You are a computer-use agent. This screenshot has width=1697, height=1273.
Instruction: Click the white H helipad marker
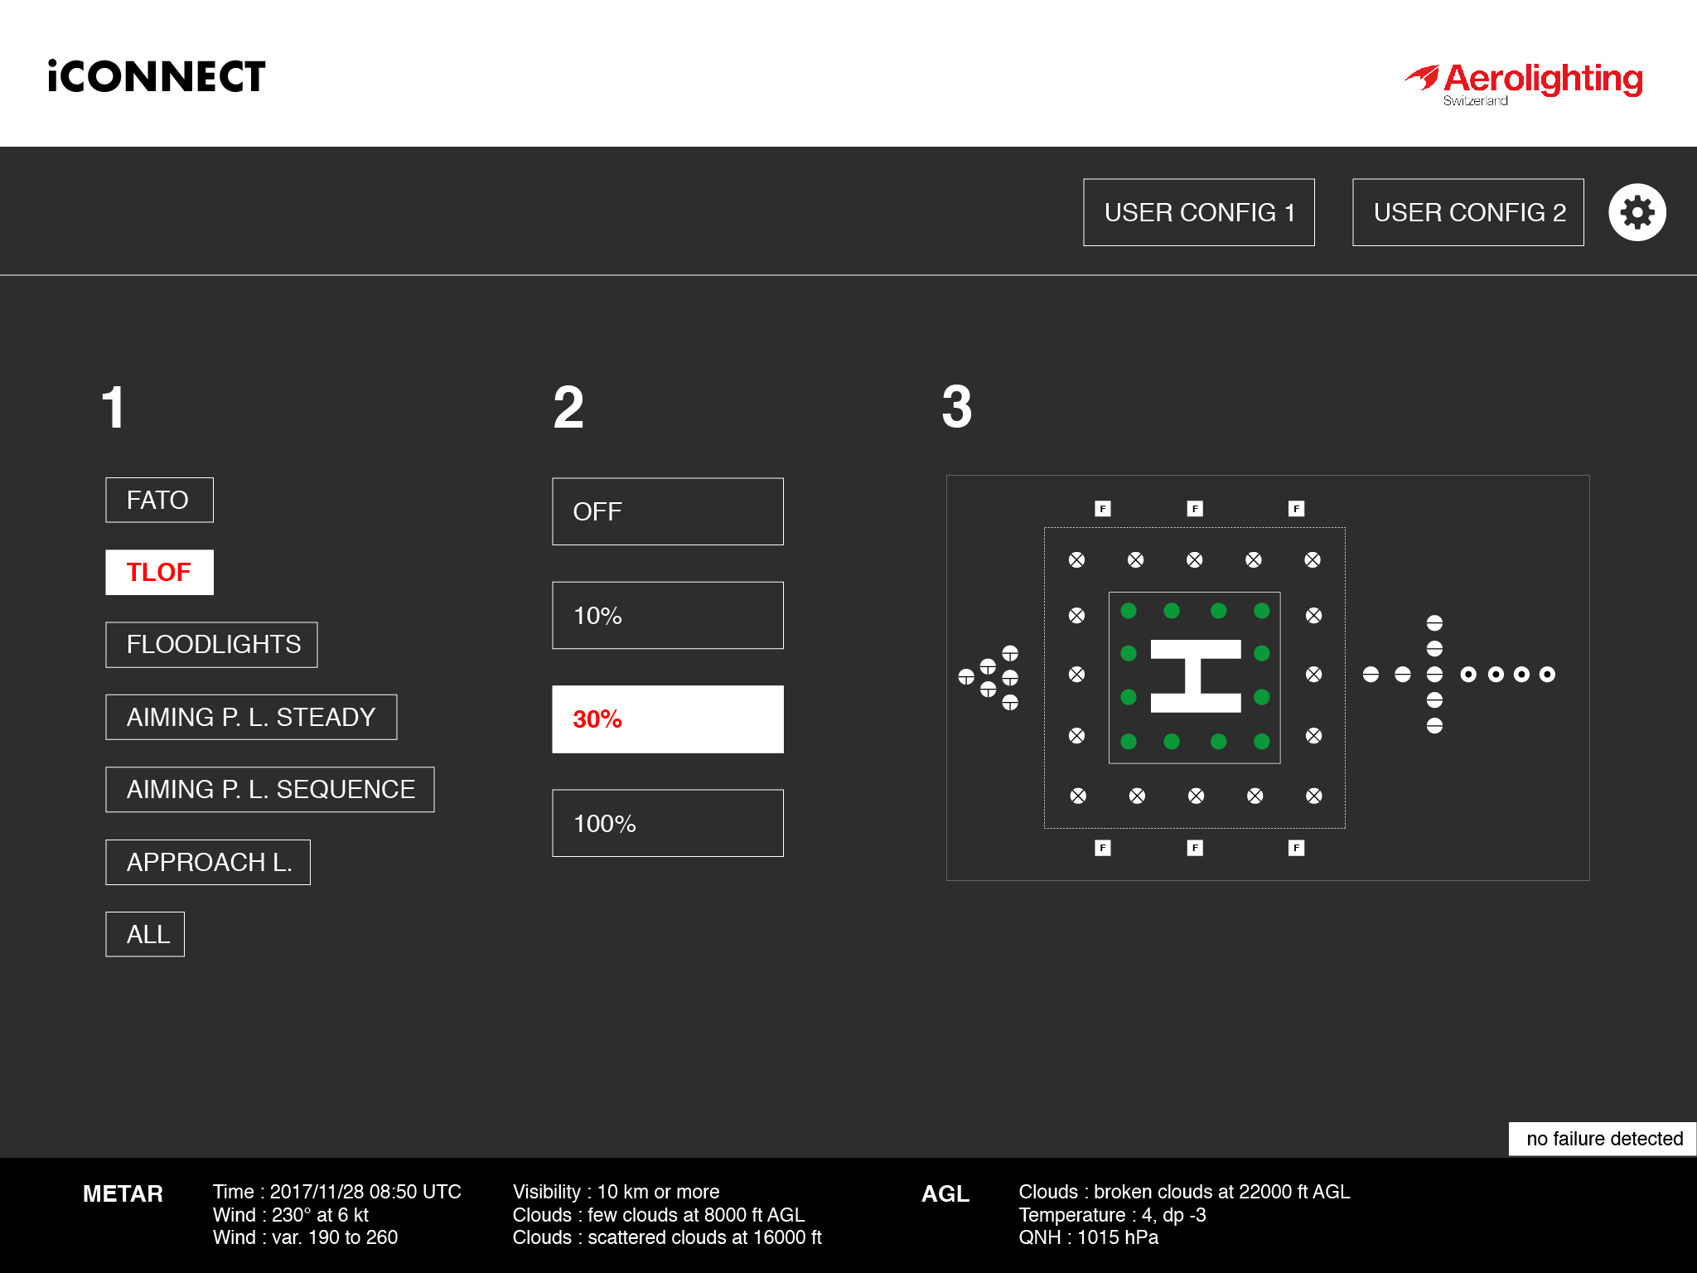coord(1195,676)
